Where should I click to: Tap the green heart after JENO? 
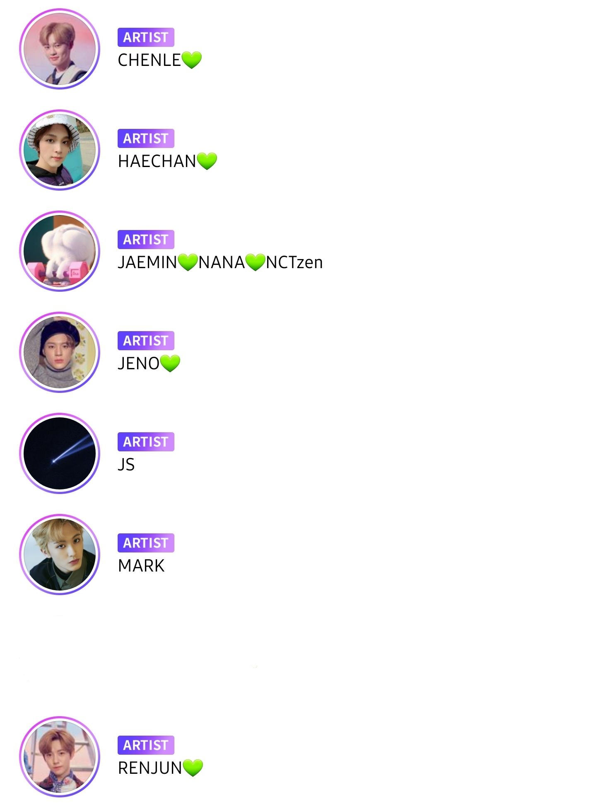[x=170, y=363]
